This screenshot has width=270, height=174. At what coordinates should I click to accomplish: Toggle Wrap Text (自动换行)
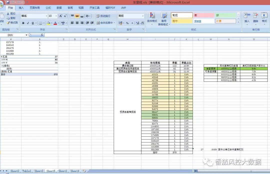coord(103,16)
